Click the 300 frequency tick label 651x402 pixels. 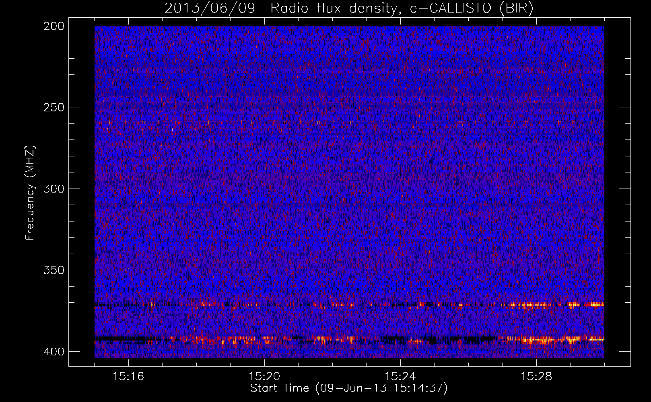pyautogui.click(x=54, y=189)
